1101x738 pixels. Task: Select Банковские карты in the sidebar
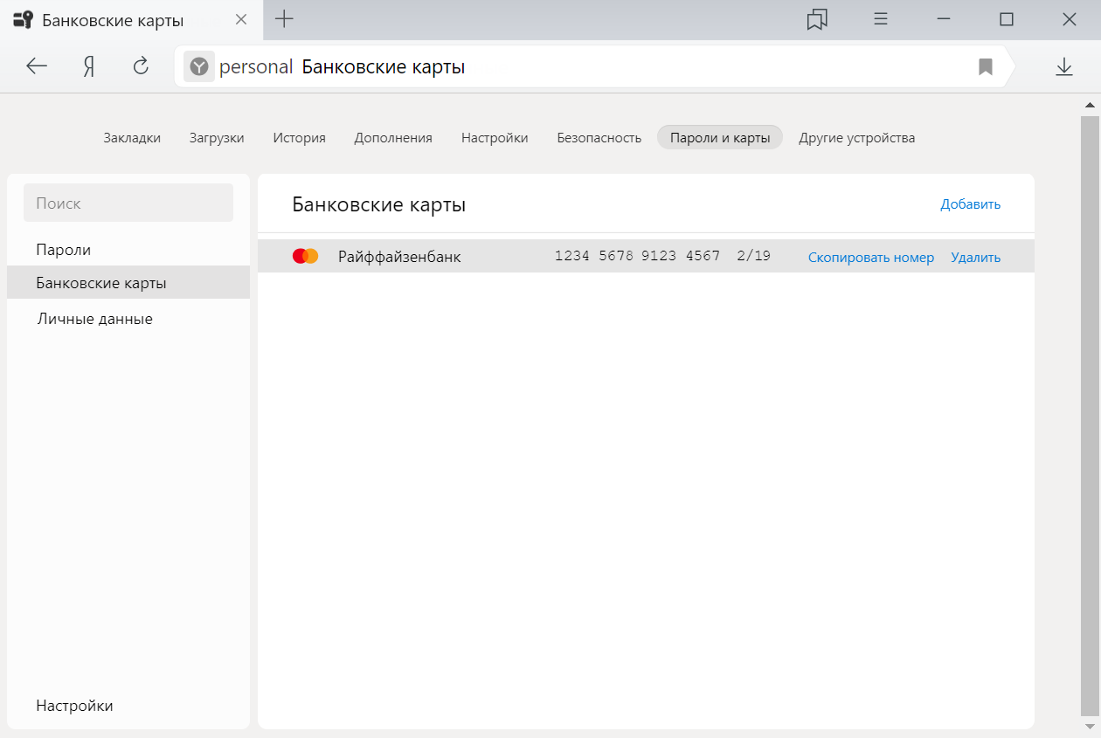click(x=128, y=283)
